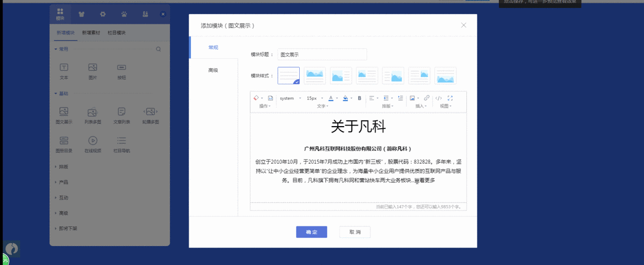Click the 确定 button
Image resolution: width=644 pixels, height=265 pixels.
[311, 232]
